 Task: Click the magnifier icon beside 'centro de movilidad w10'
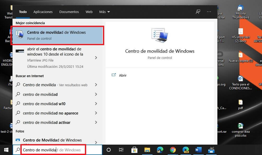(18, 104)
